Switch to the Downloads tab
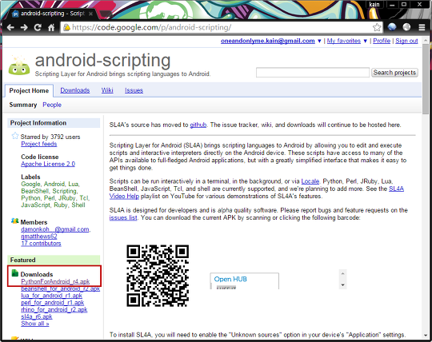Image resolution: width=432 pixels, height=342 pixels. point(75,90)
